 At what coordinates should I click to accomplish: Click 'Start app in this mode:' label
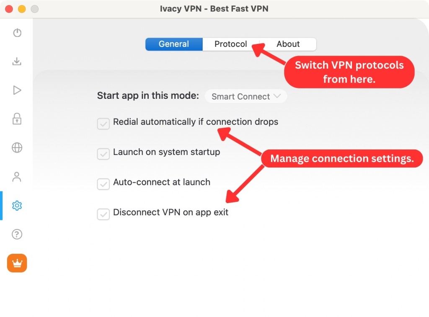pyautogui.click(x=148, y=96)
